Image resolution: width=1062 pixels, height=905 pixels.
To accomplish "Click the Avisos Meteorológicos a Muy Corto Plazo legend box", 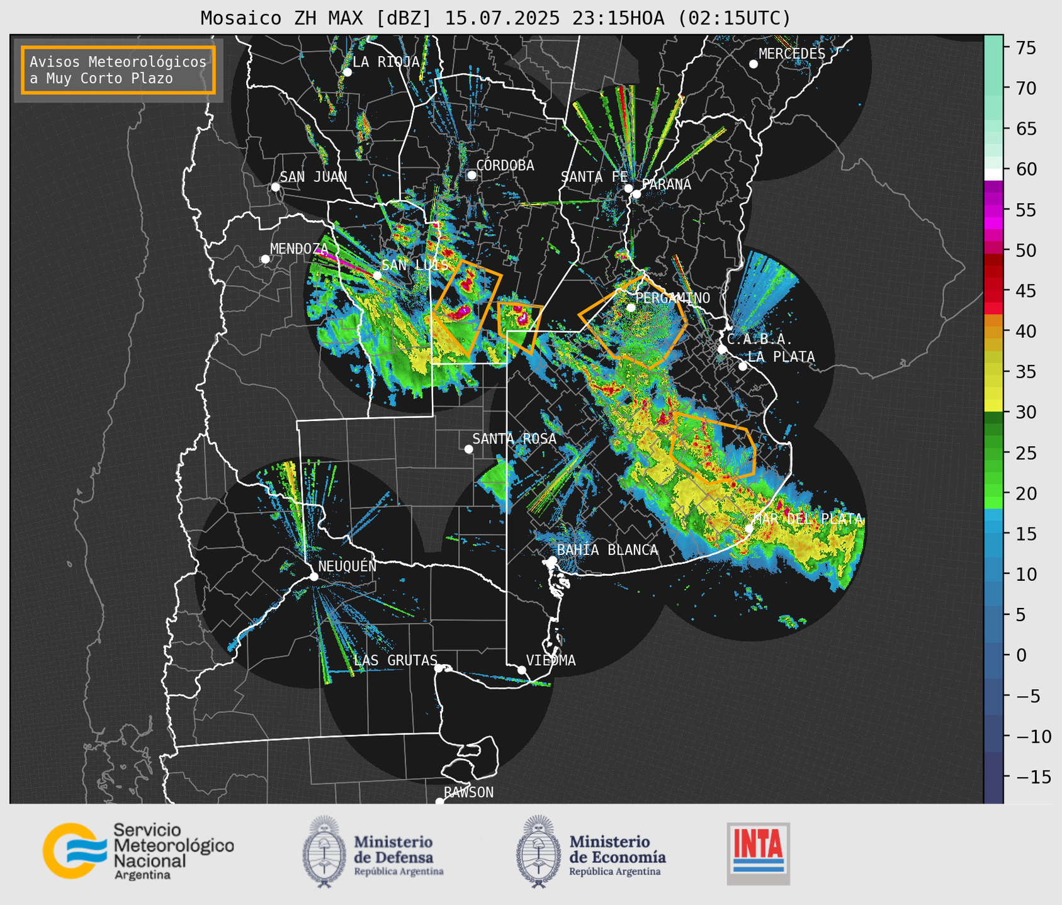I will point(118,70).
